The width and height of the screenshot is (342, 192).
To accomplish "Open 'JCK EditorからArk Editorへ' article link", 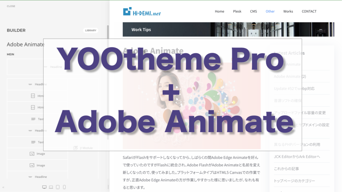I will click(297, 157).
